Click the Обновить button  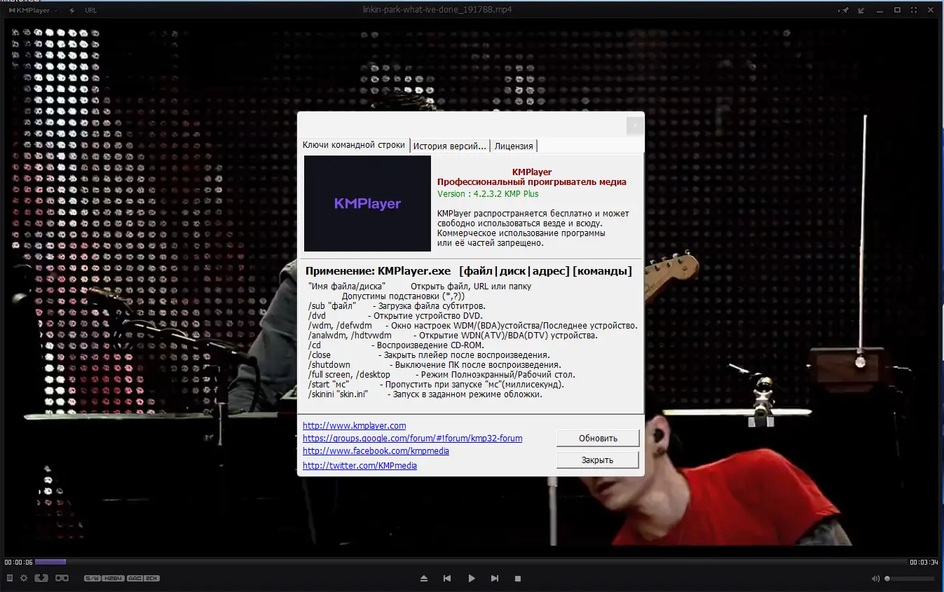click(598, 438)
